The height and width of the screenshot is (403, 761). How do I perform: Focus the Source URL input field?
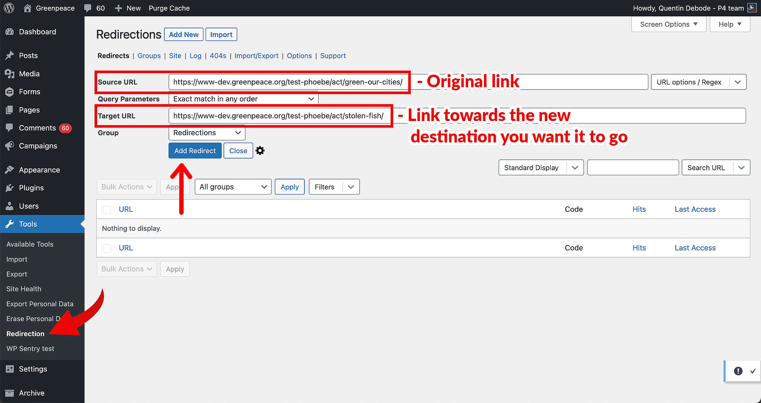tap(408, 82)
